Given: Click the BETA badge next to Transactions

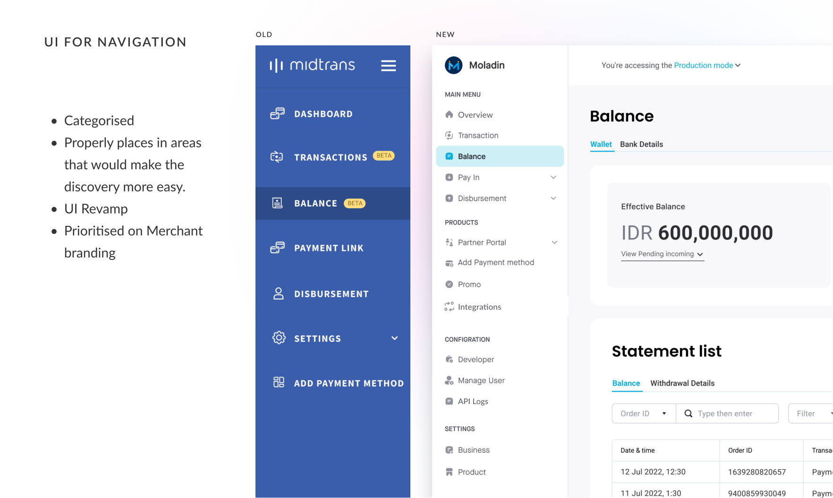Looking at the screenshot, I should tap(384, 155).
